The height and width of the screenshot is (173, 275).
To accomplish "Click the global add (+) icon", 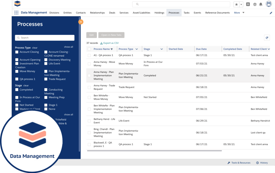I will 248,4.
